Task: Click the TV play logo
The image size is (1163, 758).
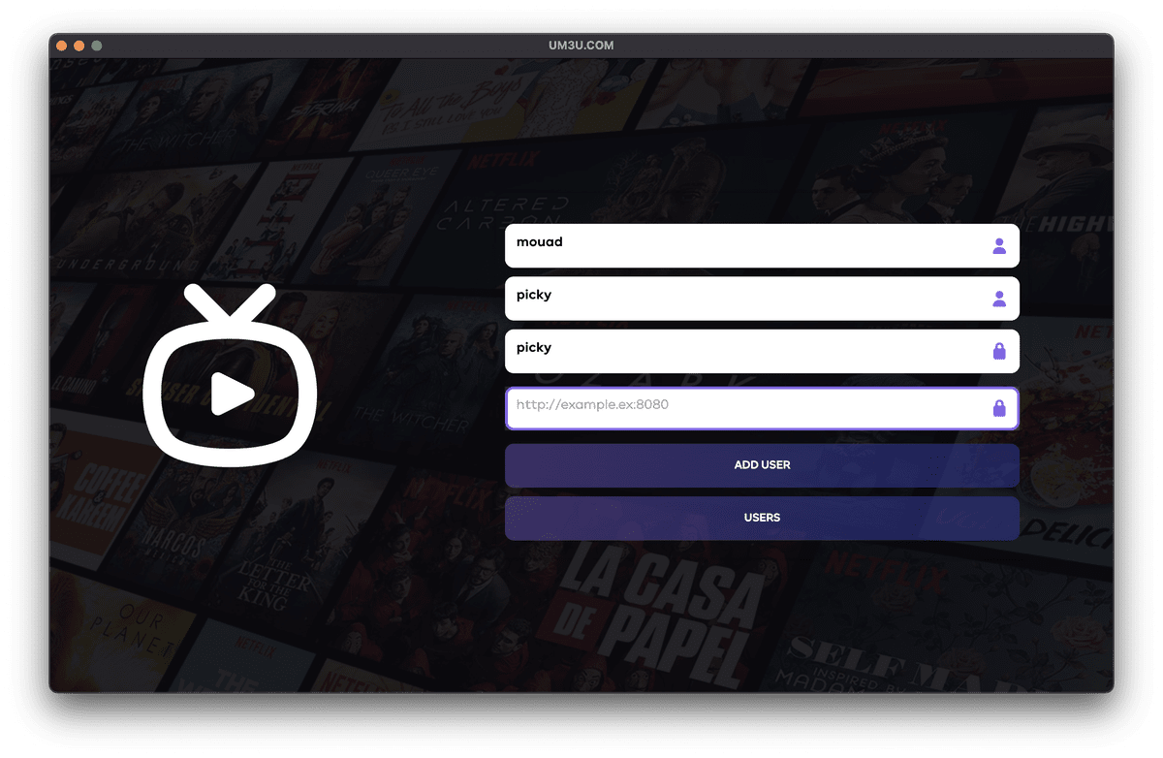Action: 231,375
